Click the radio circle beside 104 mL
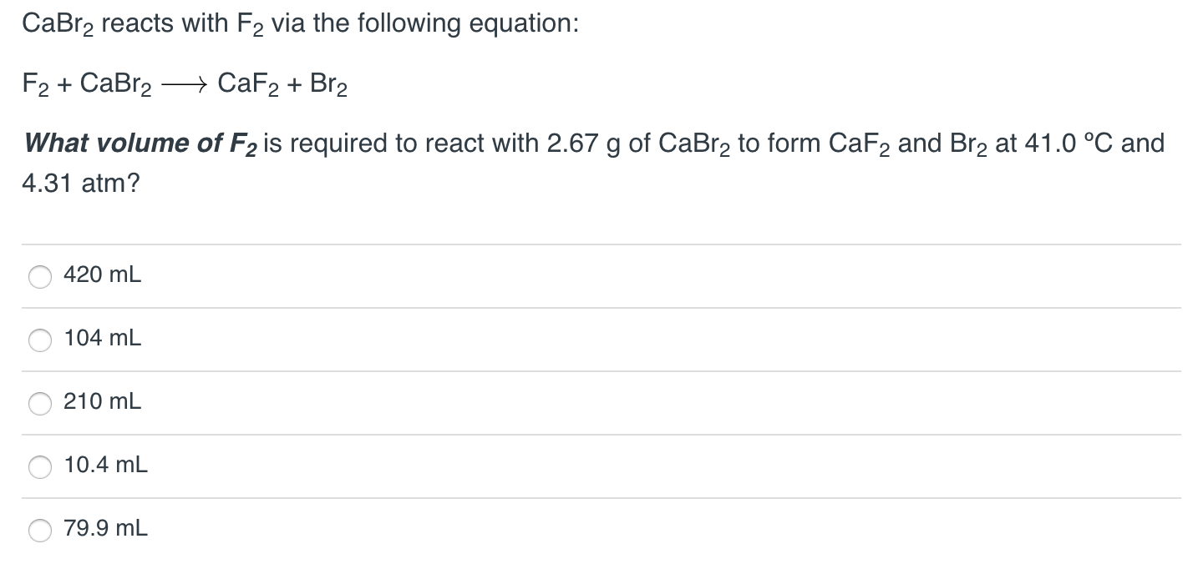Screen dimensions: 1198x579 coord(39,340)
